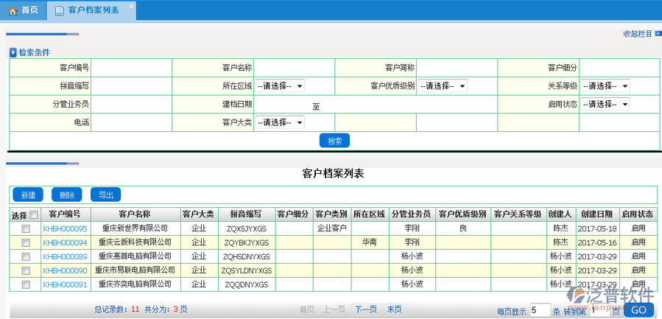662x319 pixels.
Task: Expand the 客户优质级别 dropdown
Action: [x=443, y=85]
